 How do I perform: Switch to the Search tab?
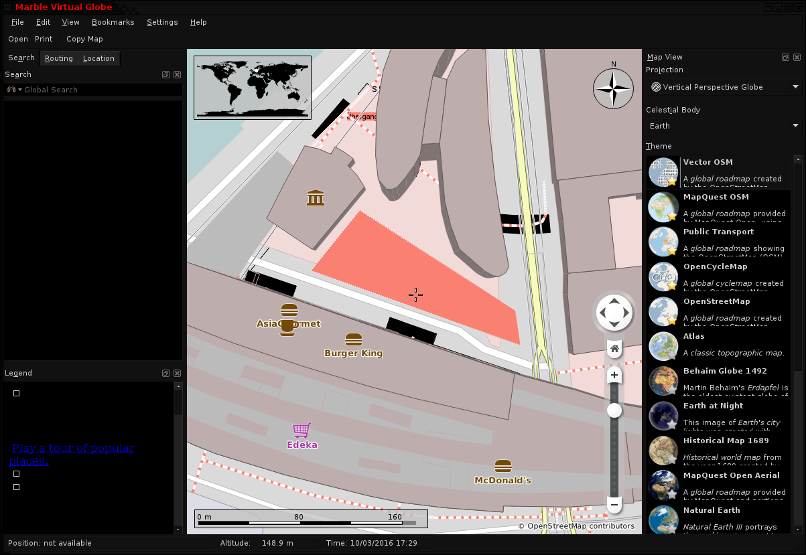21,58
